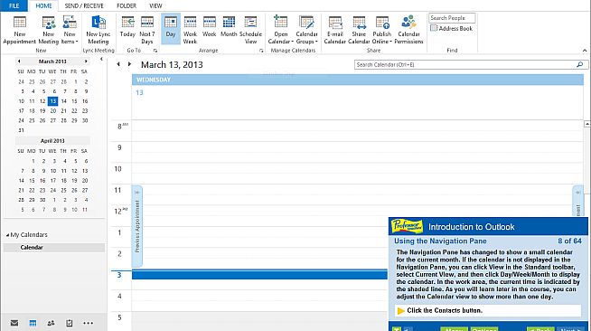
Task: Select the 9 AM time slot
Action: pos(357,147)
